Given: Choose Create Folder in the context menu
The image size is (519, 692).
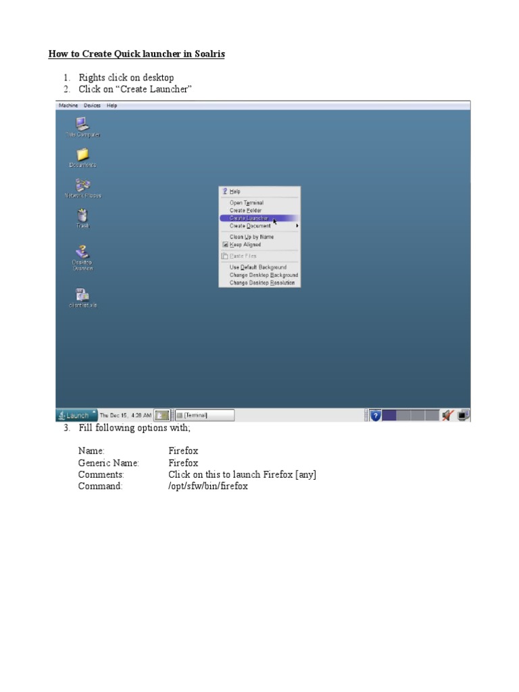Looking at the screenshot, I should (259, 211).
